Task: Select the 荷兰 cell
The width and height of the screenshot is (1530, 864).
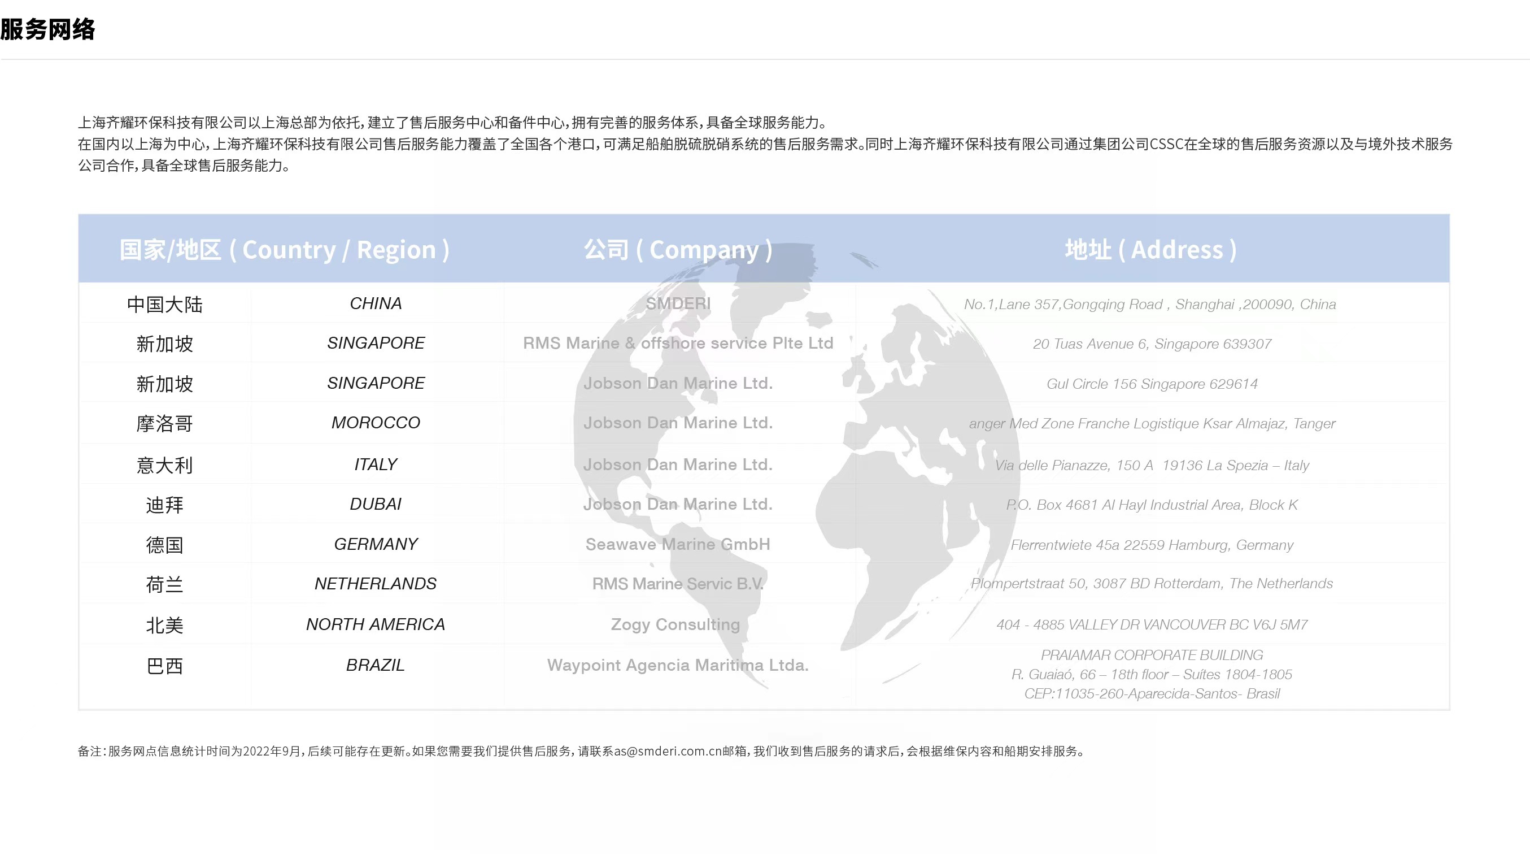Action: click(164, 584)
